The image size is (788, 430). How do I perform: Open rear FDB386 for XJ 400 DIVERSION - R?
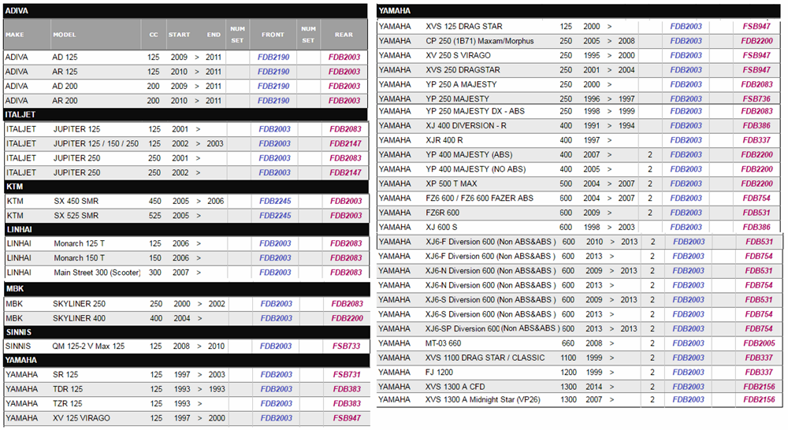(756, 125)
